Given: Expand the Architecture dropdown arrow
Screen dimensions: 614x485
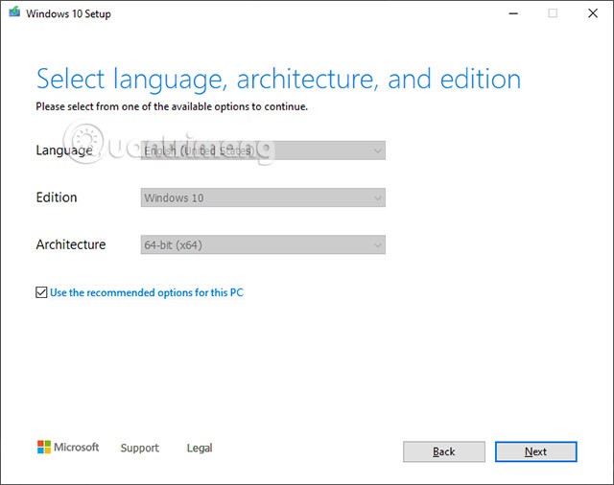Looking at the screenshot, I should pos(377,244).
